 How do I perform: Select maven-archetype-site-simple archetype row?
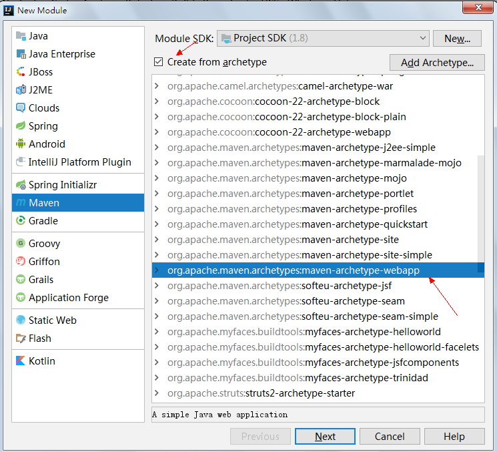318,255
